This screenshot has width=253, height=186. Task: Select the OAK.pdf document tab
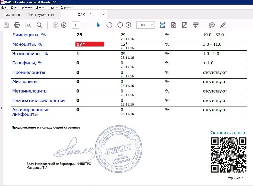click(x=84, y=15)
